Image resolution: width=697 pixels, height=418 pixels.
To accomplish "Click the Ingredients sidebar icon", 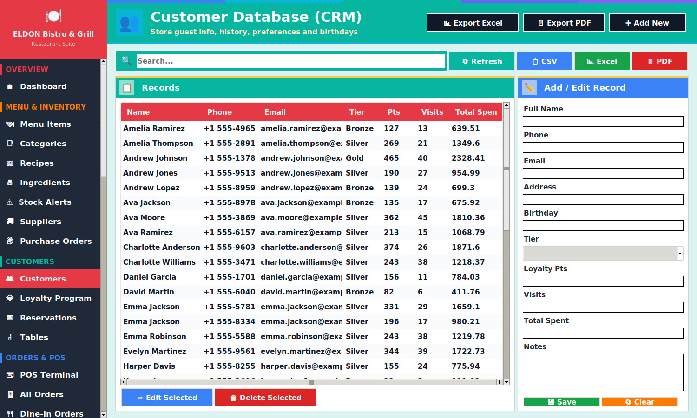I will pyautogui.click(x=10, y=183).
